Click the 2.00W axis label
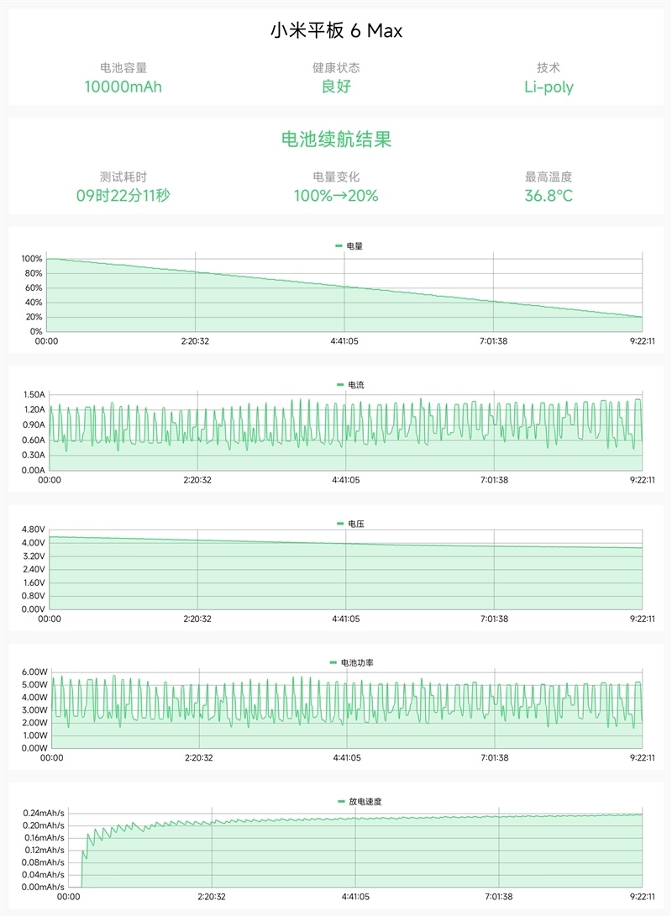This screenshot has width=672, height=917. [x=34, y=723]
